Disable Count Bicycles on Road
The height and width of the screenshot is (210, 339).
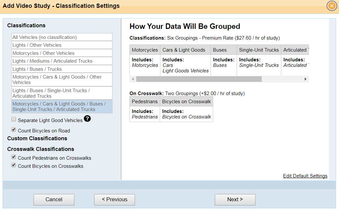pyautogui.click(x=13, y=130)
